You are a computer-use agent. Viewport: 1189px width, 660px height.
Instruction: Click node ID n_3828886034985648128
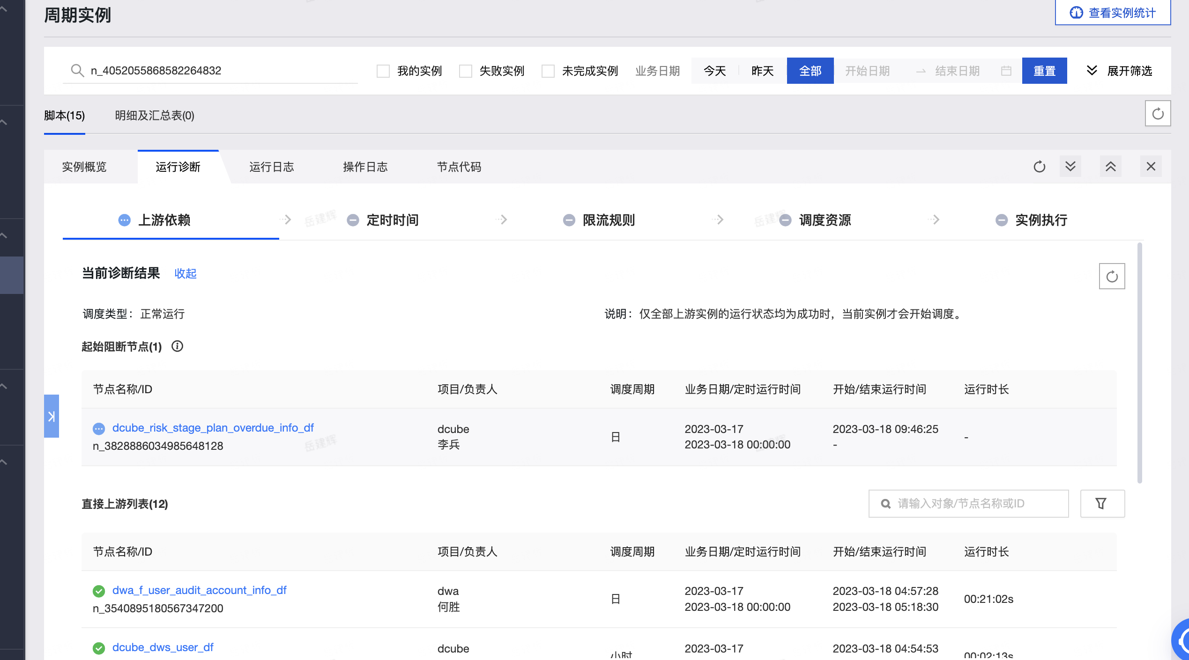[158, 446]
